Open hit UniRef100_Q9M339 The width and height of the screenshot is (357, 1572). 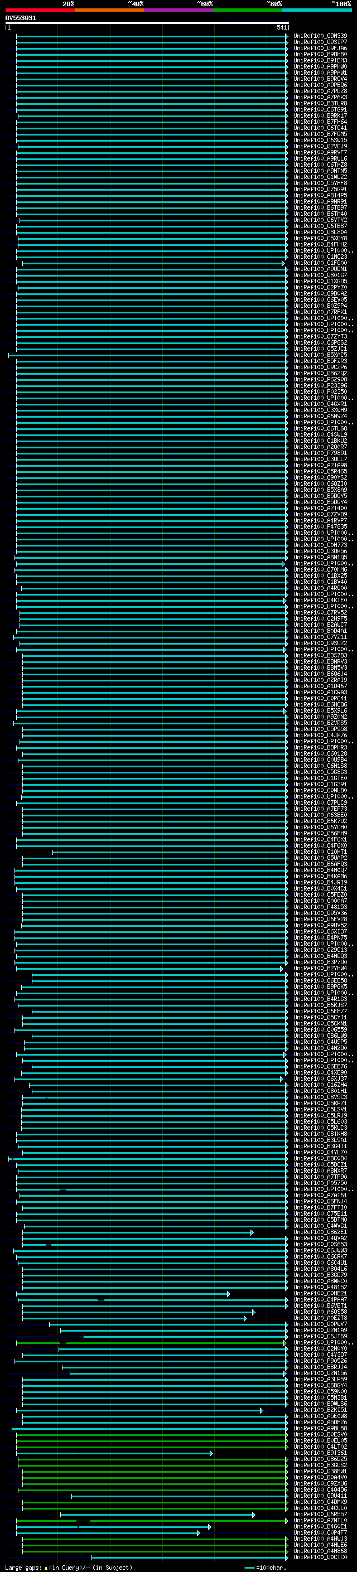tap(320, 36)
